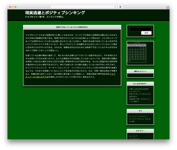
Task: Click the 日 weekday header in calendar
Action: coord(145,45)
